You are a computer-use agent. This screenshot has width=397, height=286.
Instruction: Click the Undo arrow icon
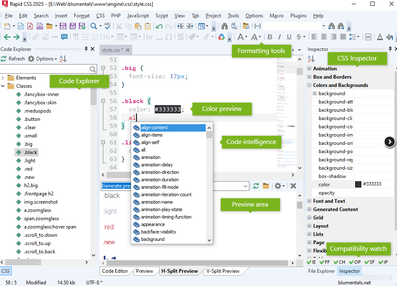pos(159,26)
